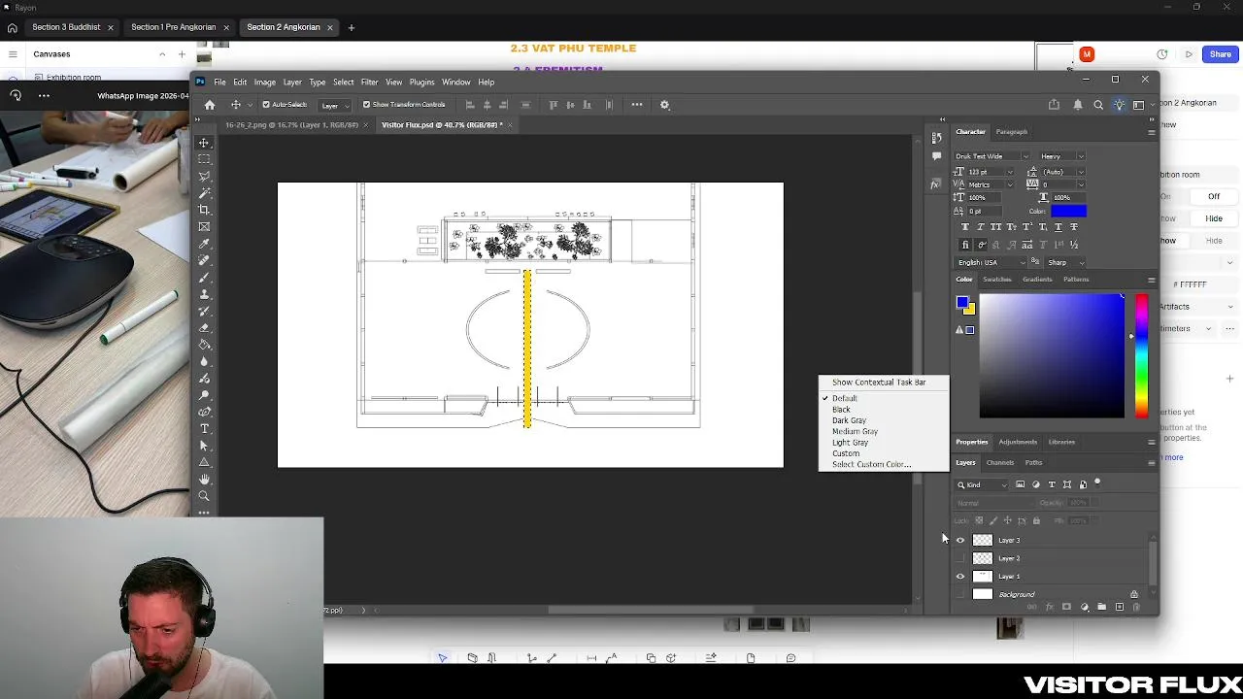The width and height of the screenshot is (1243, 699).
Task: Show Background layer via visibility box
Action: (960, 594)
